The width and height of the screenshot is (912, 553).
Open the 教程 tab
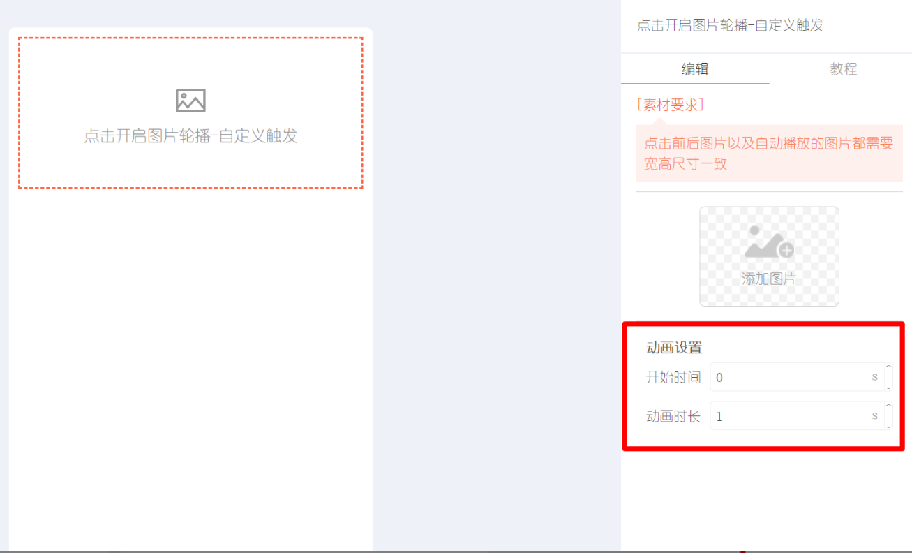(x=843, y=69)
